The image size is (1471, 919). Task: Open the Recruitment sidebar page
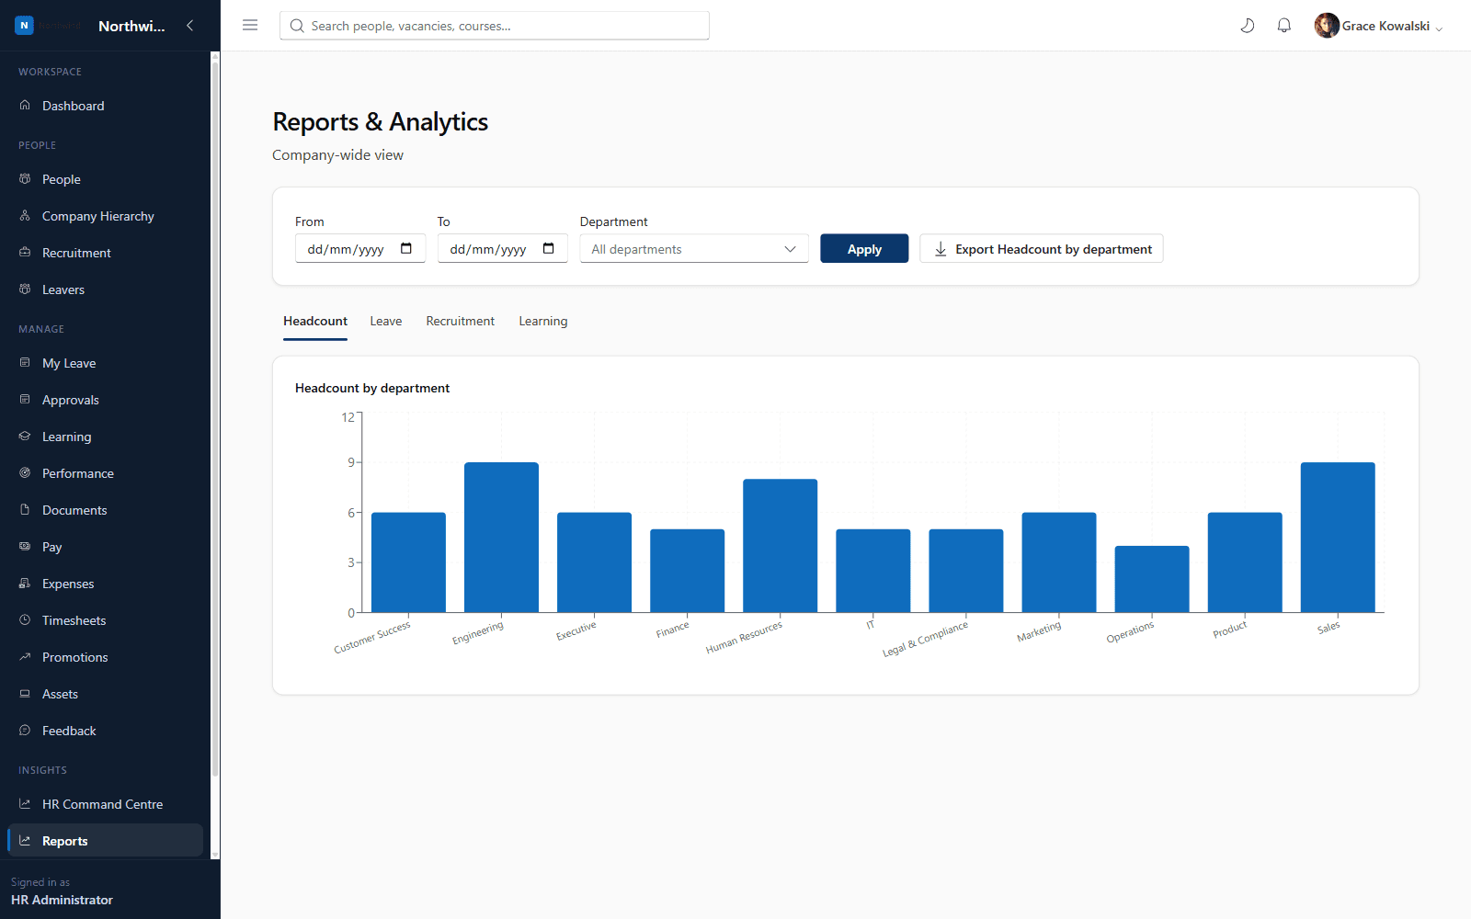tap(105, 253)
